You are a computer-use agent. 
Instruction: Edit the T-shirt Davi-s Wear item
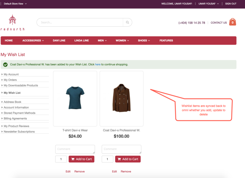68,172
